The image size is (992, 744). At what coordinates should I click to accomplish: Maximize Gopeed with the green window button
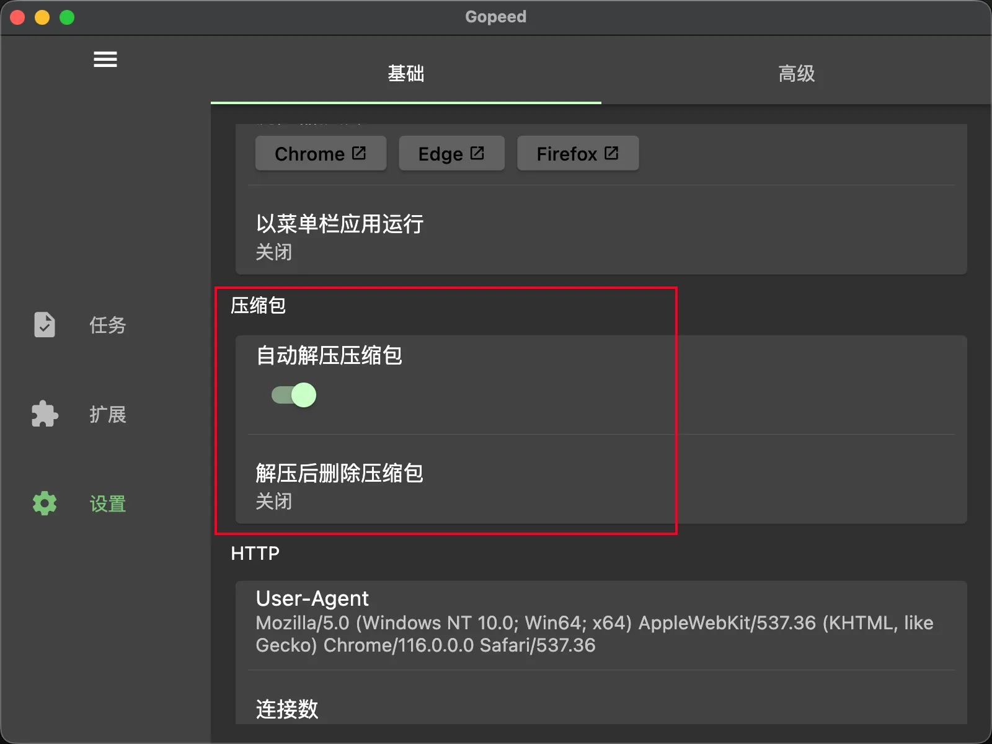point(67,17)
